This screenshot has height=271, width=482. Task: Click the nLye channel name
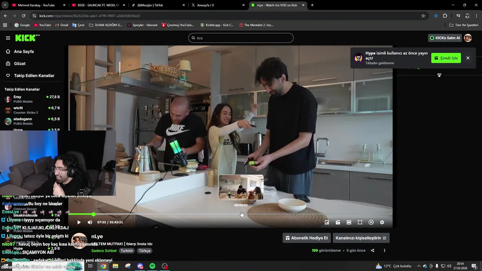pos(97,236)
